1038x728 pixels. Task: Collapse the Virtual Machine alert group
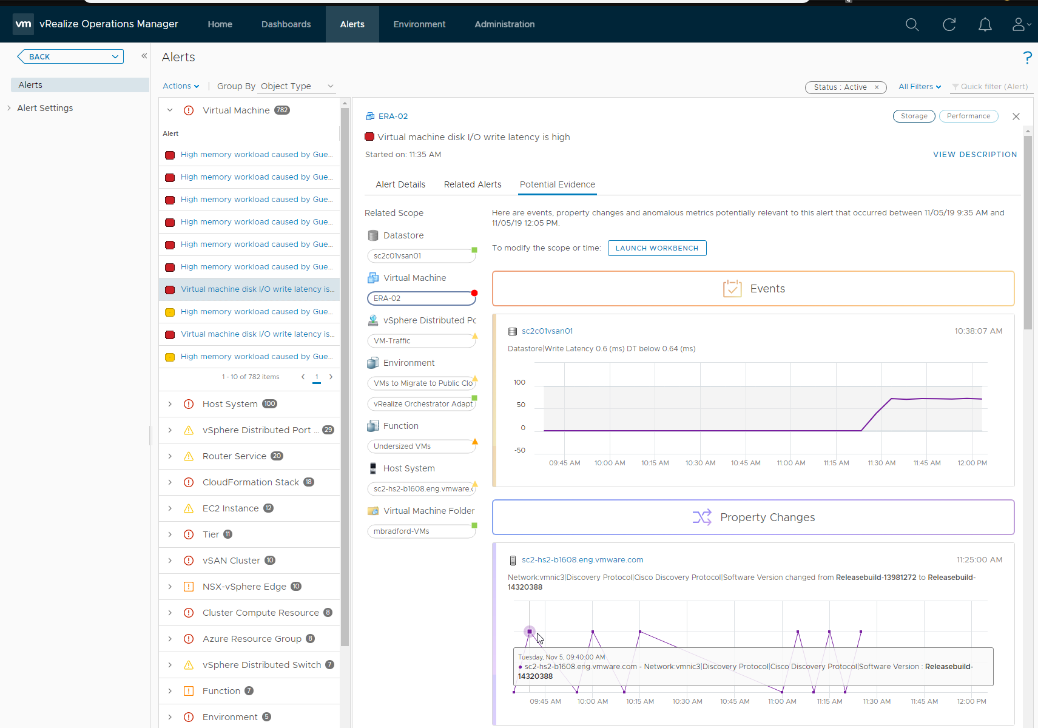coord(170,110)
